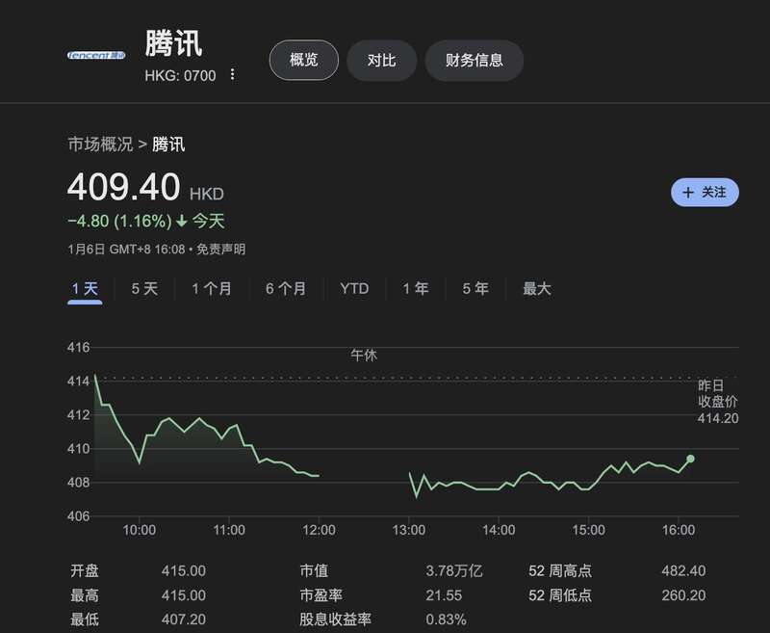This screenshot has width=770, height=633.
Task: Open the 免责声明 disclaimer link
Action: [x=221, y=250]
